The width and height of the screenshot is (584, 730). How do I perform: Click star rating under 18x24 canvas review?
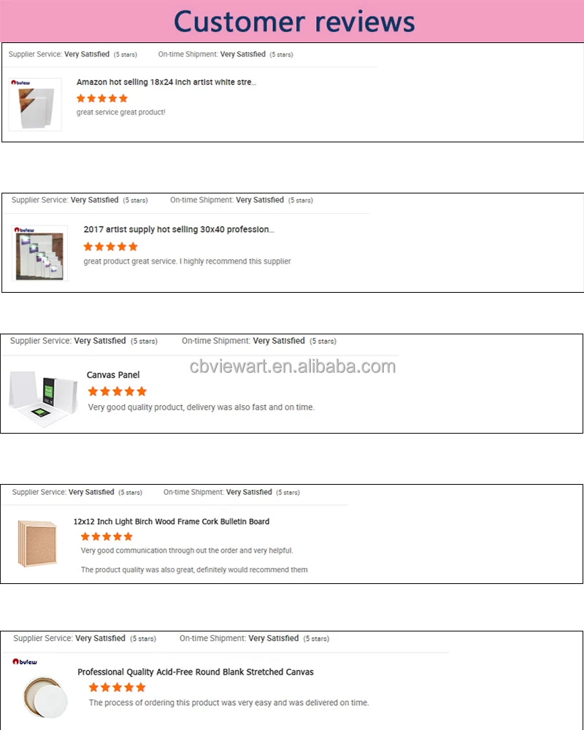[102, 98]
